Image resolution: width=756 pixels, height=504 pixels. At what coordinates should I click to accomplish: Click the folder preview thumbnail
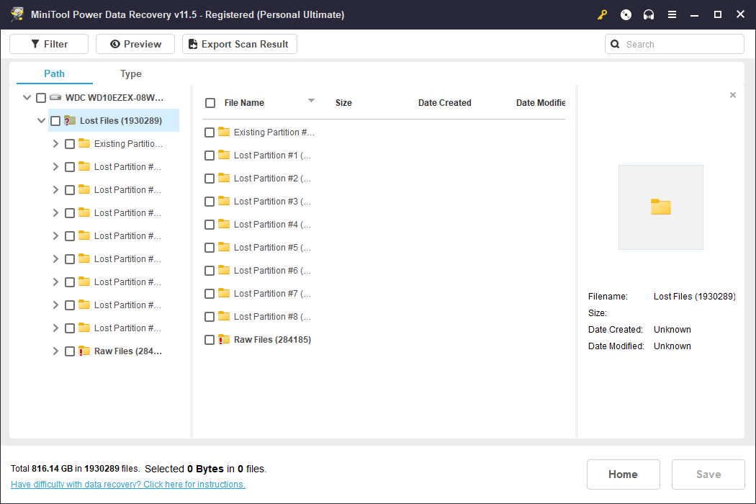pyautogui.click(x=660, y=207)
